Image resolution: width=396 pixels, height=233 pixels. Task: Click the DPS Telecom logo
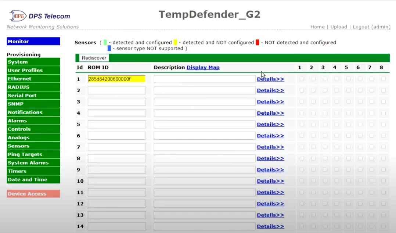pos(40,16)
